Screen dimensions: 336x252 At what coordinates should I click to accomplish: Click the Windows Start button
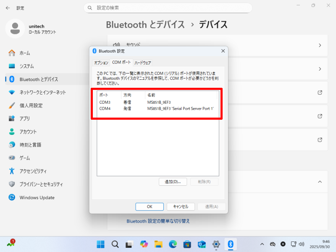click(x=101, y=244)
